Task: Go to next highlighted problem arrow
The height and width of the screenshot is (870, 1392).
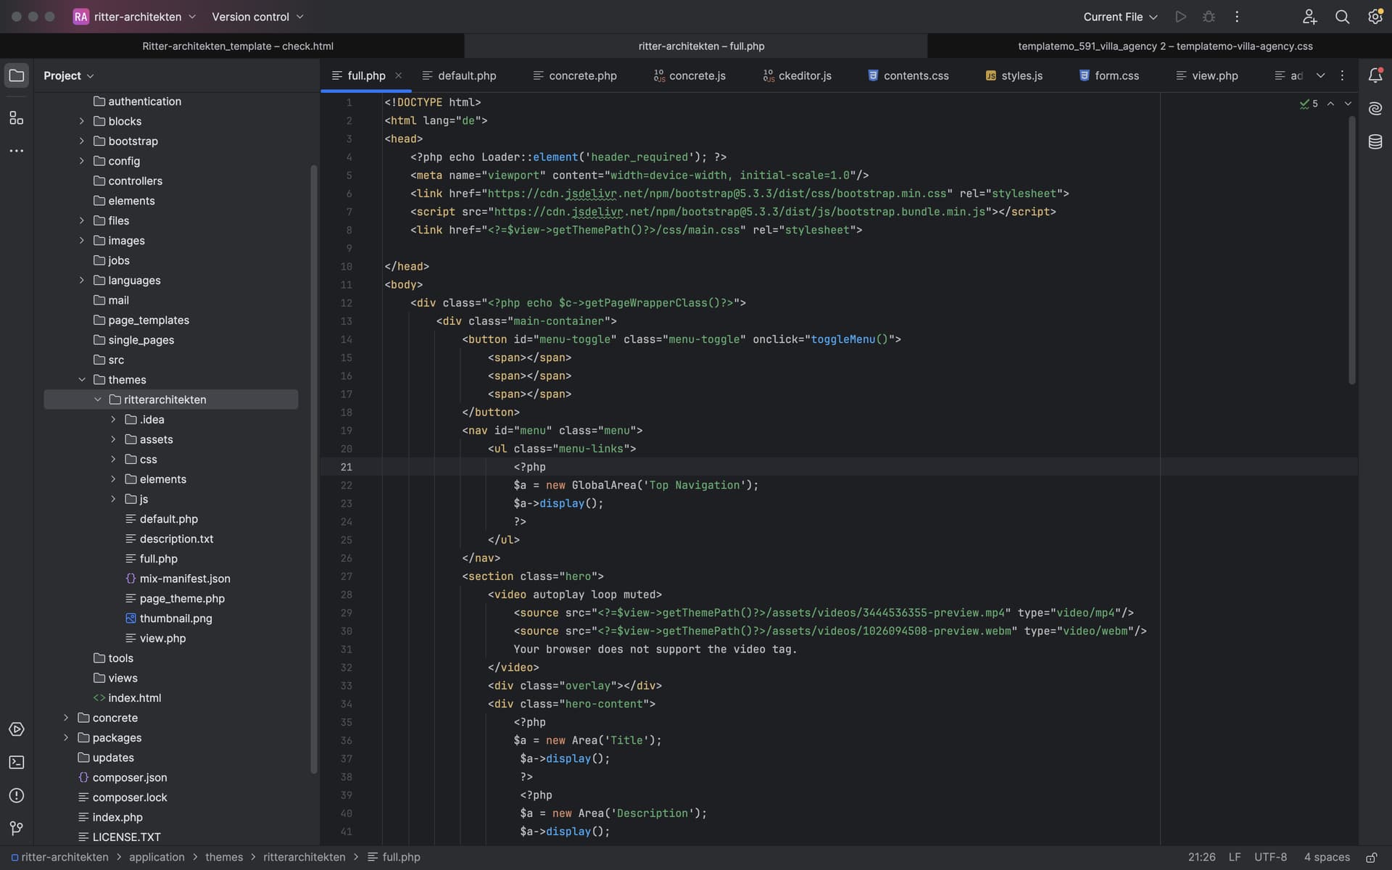Action: [1348, 104]
